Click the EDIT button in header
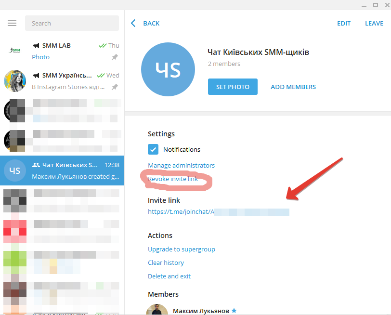This screenshot has height=315, width=391. coord(344,23)
